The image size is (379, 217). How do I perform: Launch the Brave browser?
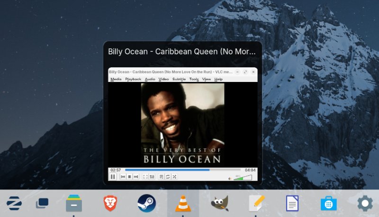tap(110, 203)
